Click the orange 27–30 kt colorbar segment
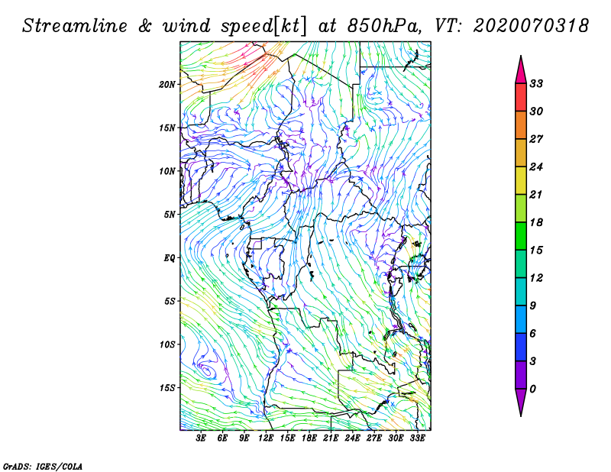The image size is (611, 472). (521, 125)
